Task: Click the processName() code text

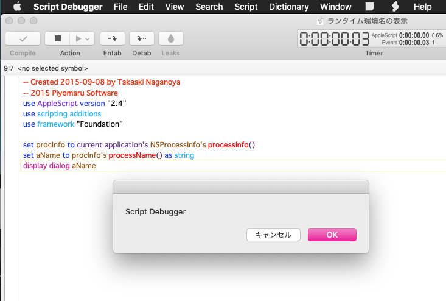Action: click(136, 155)
